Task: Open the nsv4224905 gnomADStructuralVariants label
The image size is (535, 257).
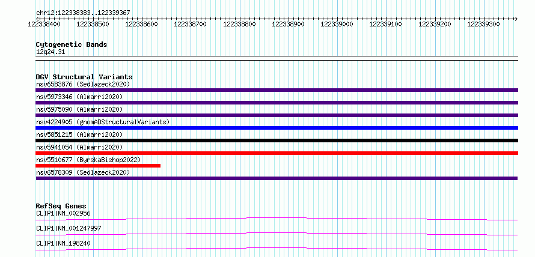Action: 103,122
